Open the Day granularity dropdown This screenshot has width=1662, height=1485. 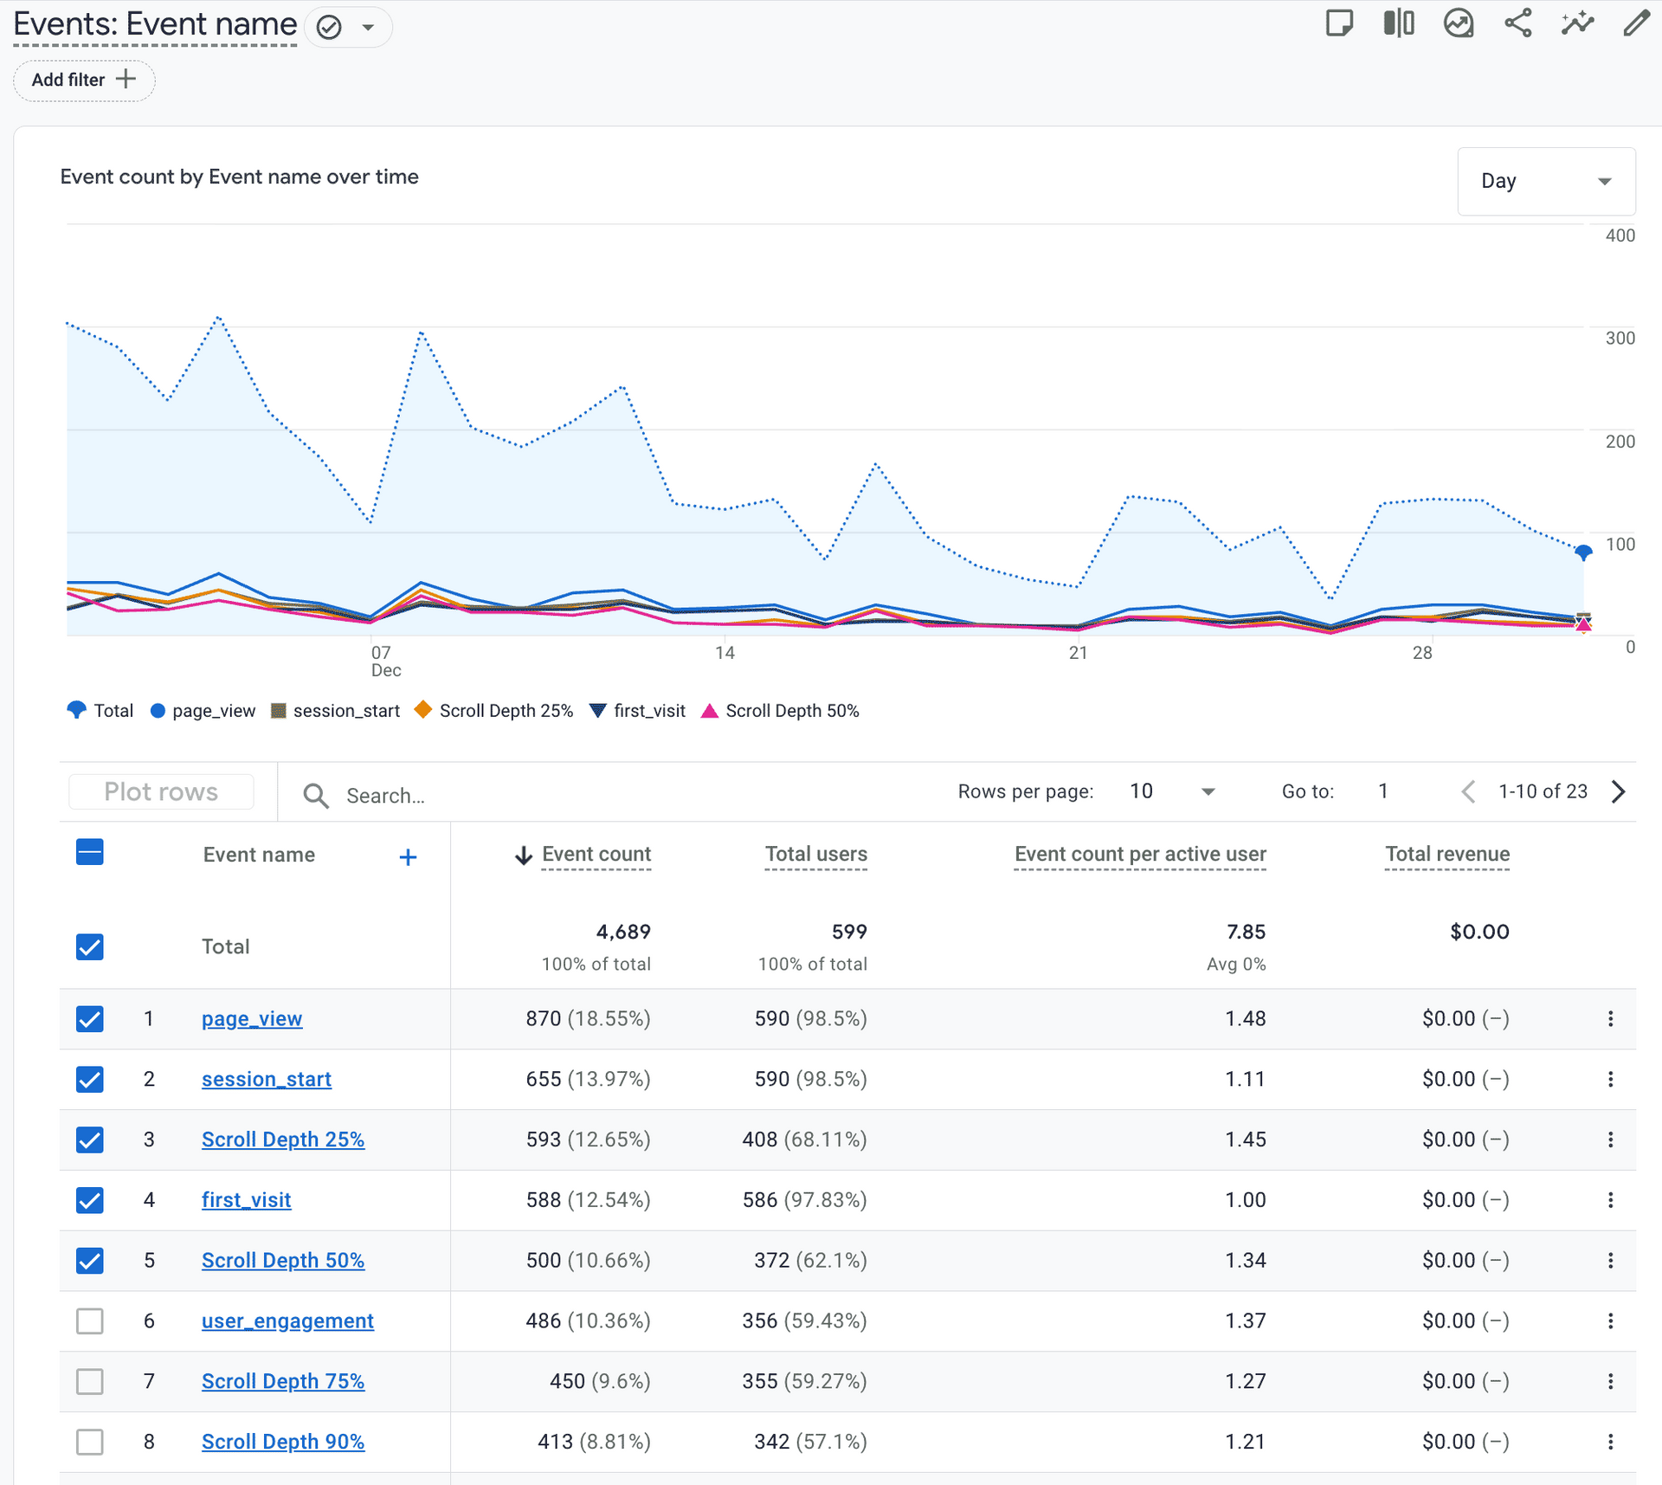pyautogui.click(x=1546, y=181)
